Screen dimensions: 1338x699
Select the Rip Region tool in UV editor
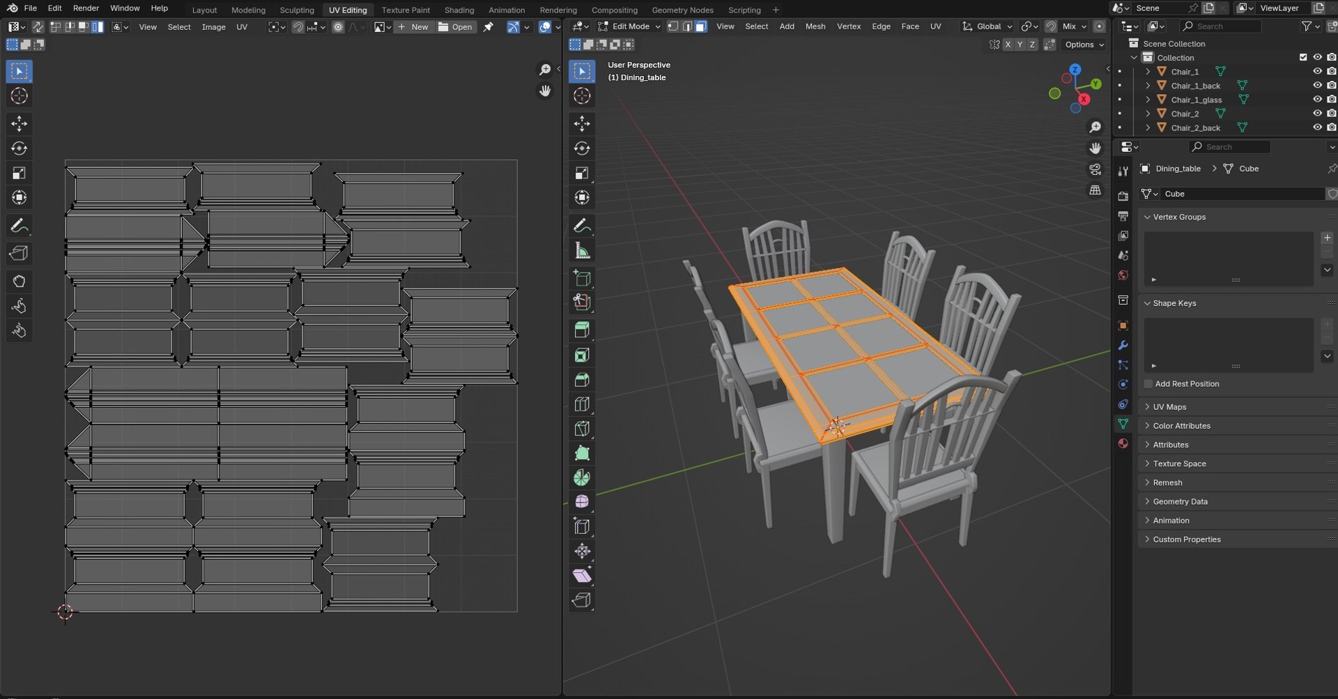(x=19, y=254)
